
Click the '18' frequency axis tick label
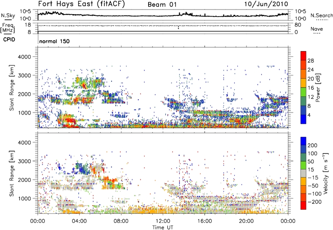[x=28, y=25]
